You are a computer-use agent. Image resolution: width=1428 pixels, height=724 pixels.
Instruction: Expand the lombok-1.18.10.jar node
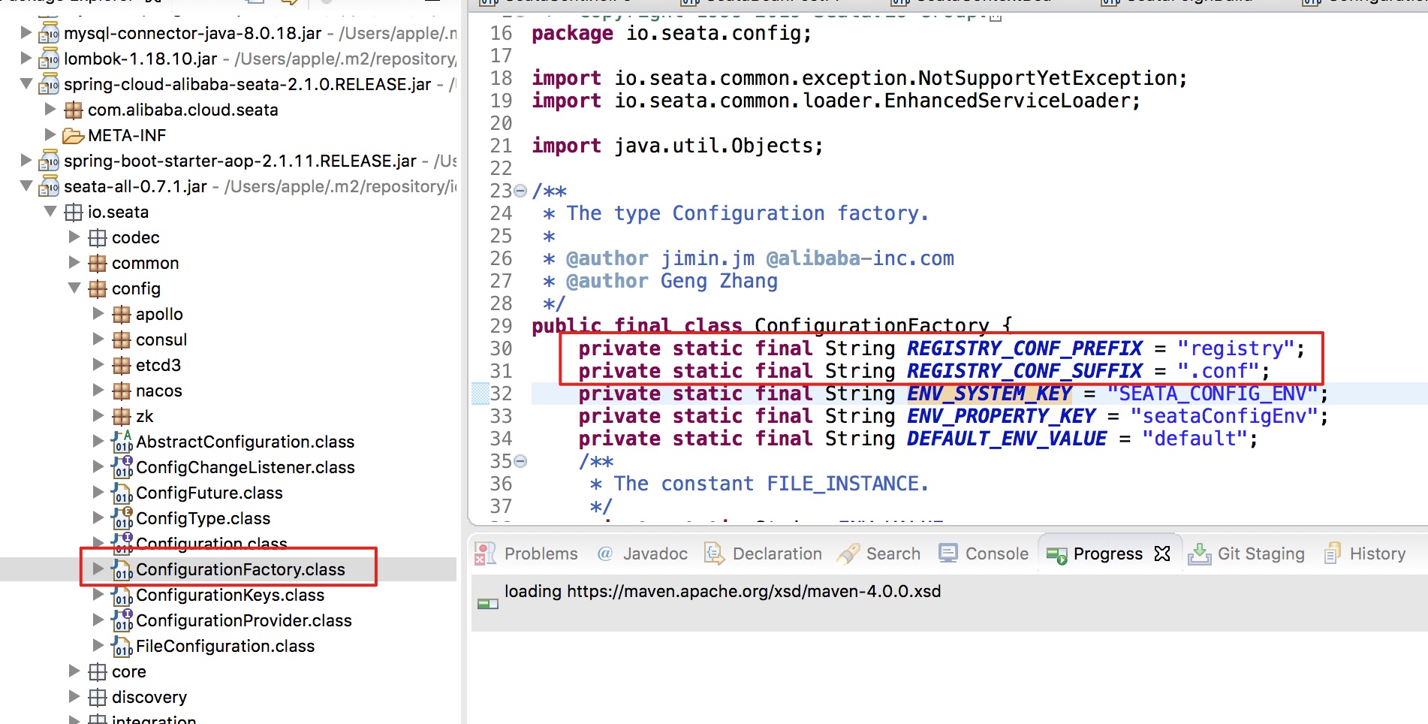click(x=26, y=59)
